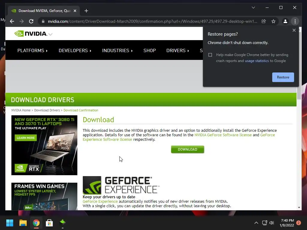The height and width of the screenshot is (230, 307).
Task: Click Download Confirmation breadcrumb
Action: (x=81, y=110)
